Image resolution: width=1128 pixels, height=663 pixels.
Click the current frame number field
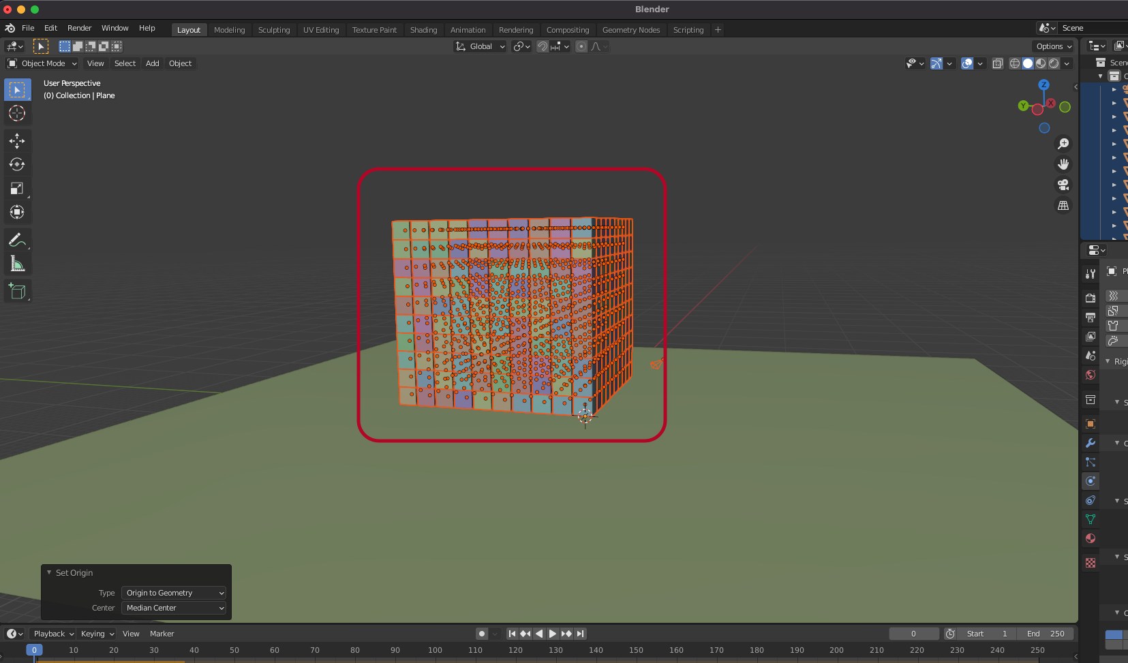(x=913, y=634)
